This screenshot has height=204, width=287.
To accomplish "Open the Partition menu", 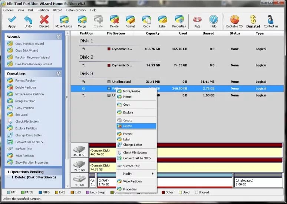I will click(x=43, y=10).
